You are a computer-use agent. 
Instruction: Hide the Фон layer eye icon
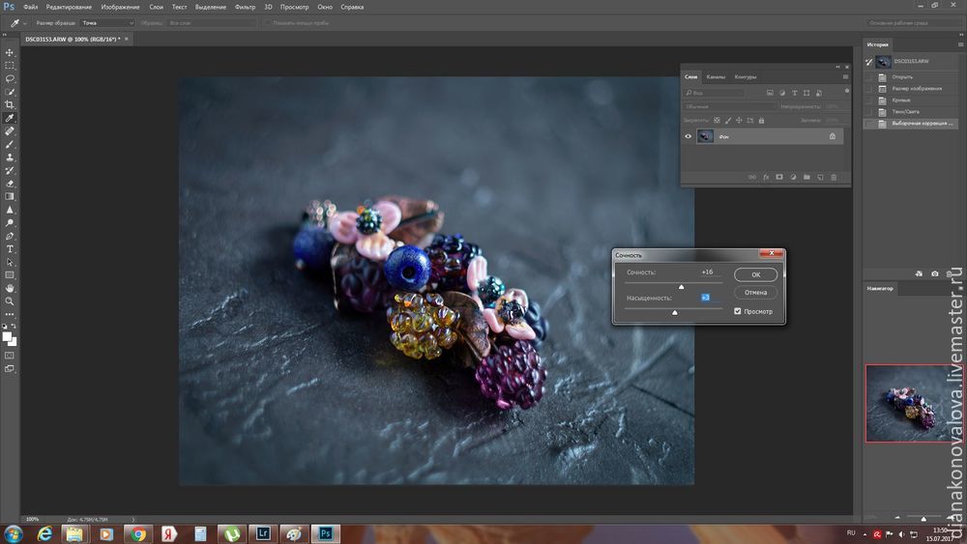(x=689, y=136)
